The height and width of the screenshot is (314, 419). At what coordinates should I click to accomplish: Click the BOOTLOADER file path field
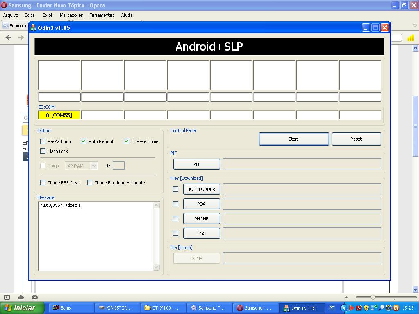coord(302,189)
